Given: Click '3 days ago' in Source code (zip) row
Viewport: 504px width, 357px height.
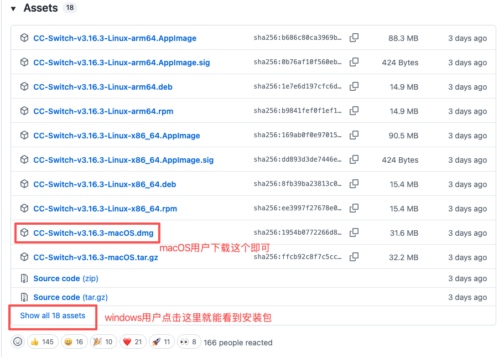Looking at the screenshot, I should [467, 278].
